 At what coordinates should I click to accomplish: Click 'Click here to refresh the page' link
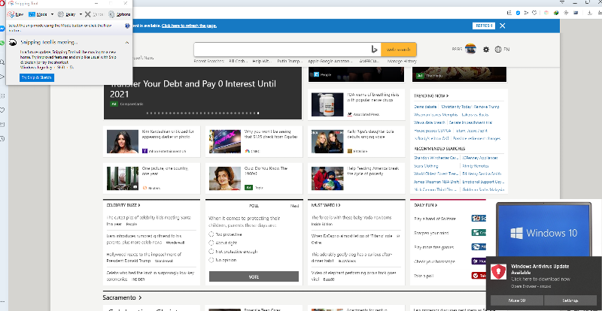pos(189,26)
